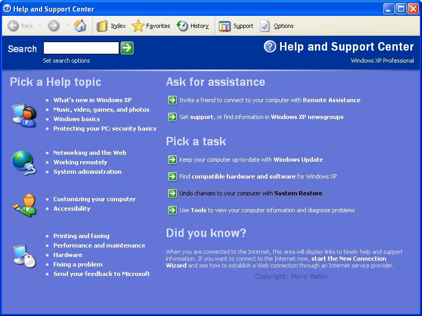Open Customizing your computer topic

[94, 199]
